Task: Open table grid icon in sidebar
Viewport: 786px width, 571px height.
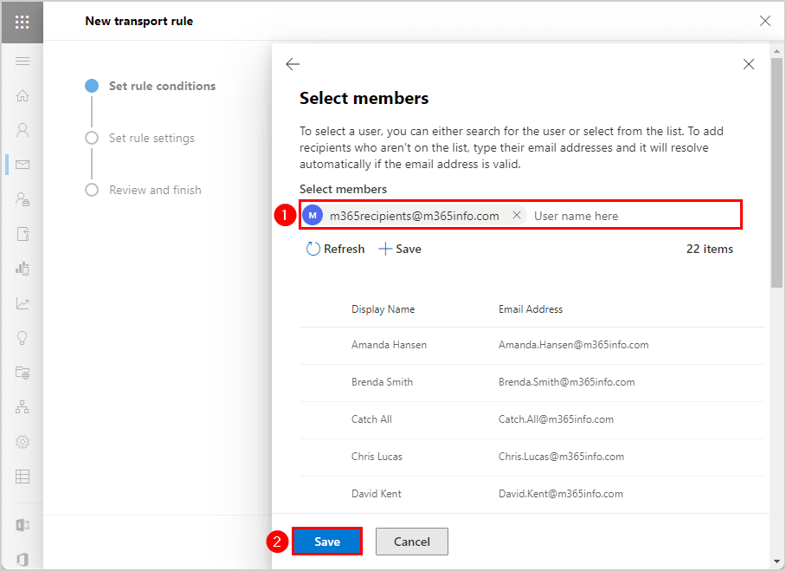Action: coord(22,477)
